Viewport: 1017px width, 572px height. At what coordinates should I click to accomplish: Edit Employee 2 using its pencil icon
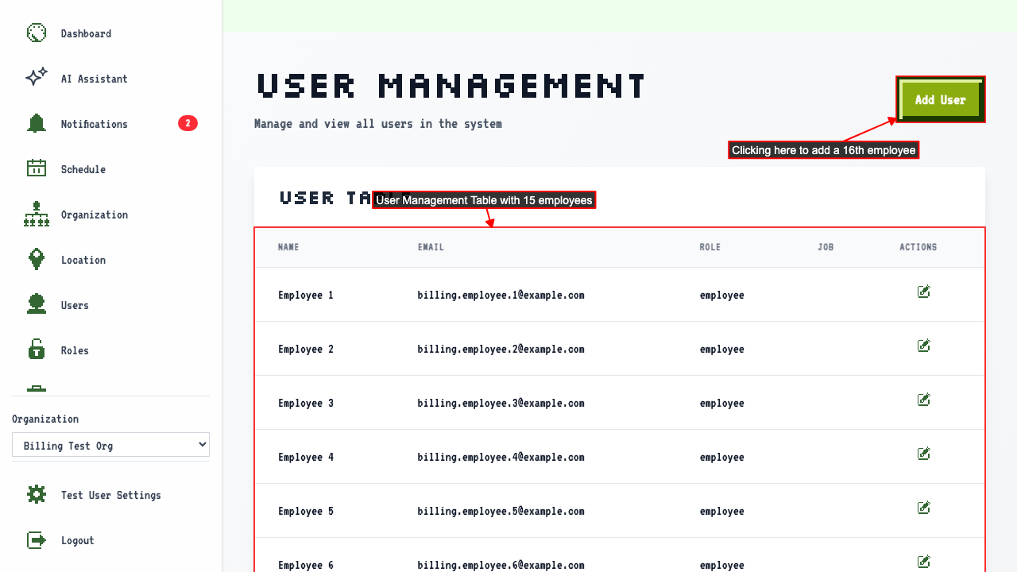click(x=923, y=346)
